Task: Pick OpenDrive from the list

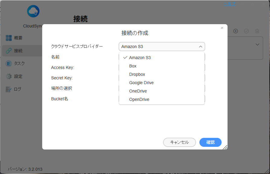Action: tap(162, 100)
